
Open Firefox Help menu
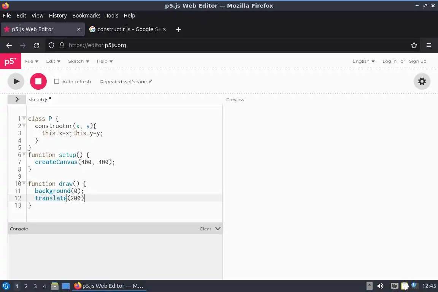click(x=129, y=16)
